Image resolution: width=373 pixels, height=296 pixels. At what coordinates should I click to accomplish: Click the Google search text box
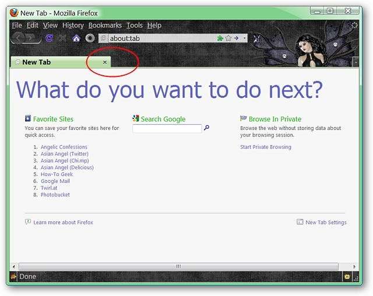[x=167, y=128]
